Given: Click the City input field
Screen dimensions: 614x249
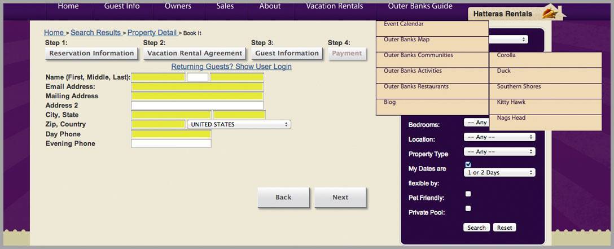Looking at the screenshot, I should [171, 115].
